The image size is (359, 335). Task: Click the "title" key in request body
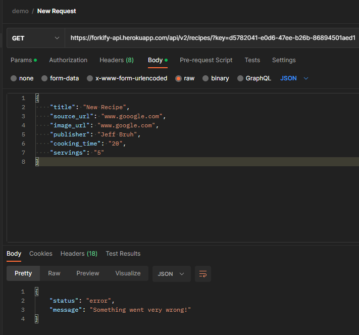(63, 107)
